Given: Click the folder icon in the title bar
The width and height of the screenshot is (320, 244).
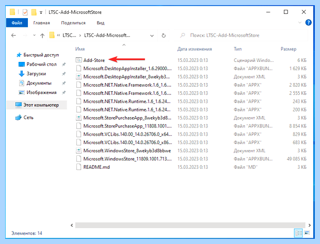Looking at the screenshot, I should [x=12, y=12].
